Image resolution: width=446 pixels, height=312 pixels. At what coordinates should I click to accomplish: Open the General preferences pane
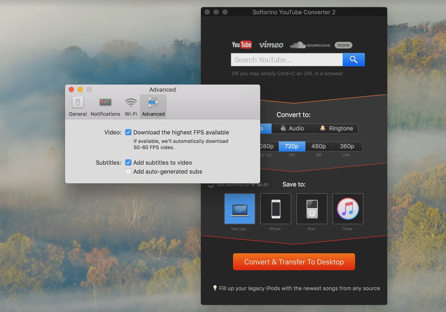pyautogui.click(x=77, y=106)
